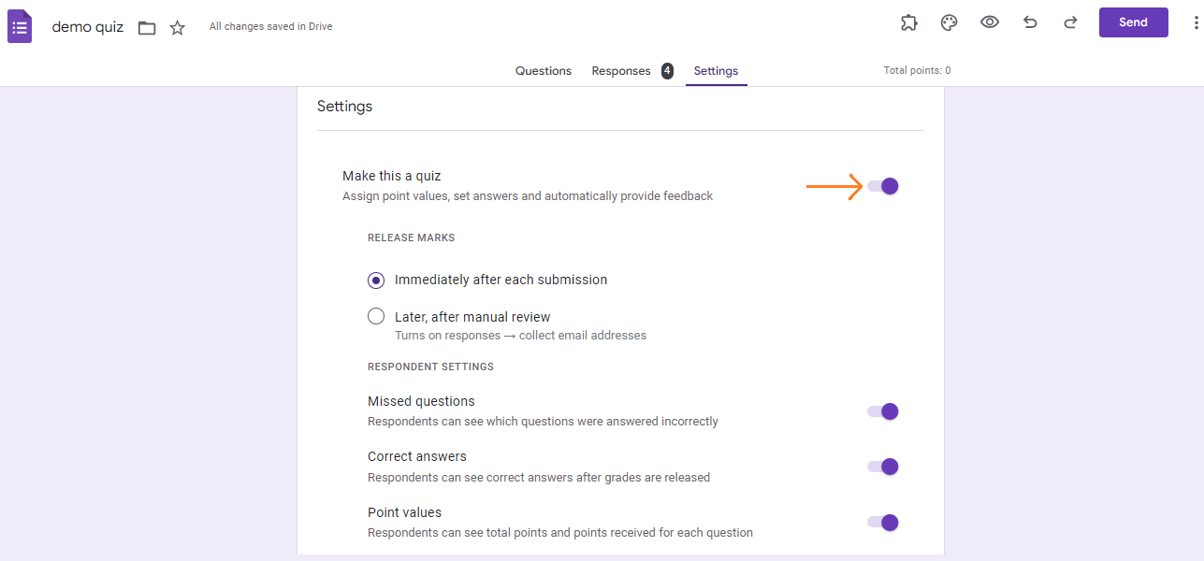Click the All changes saved in Drive text
1204x561 pixels.
(270, 26)
